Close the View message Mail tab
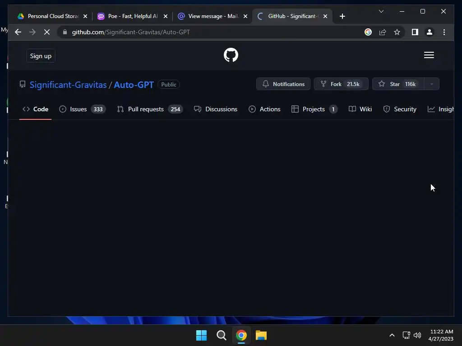 (x=245, y=16)
